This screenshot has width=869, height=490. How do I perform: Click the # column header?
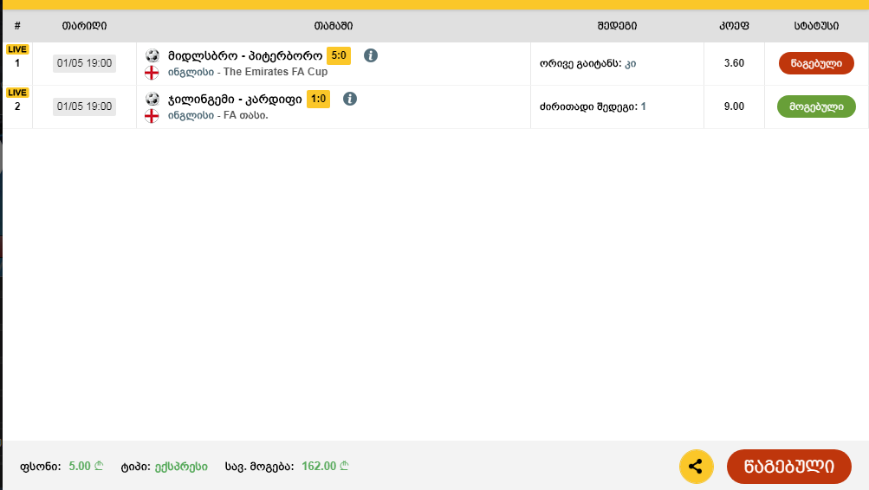17,25
